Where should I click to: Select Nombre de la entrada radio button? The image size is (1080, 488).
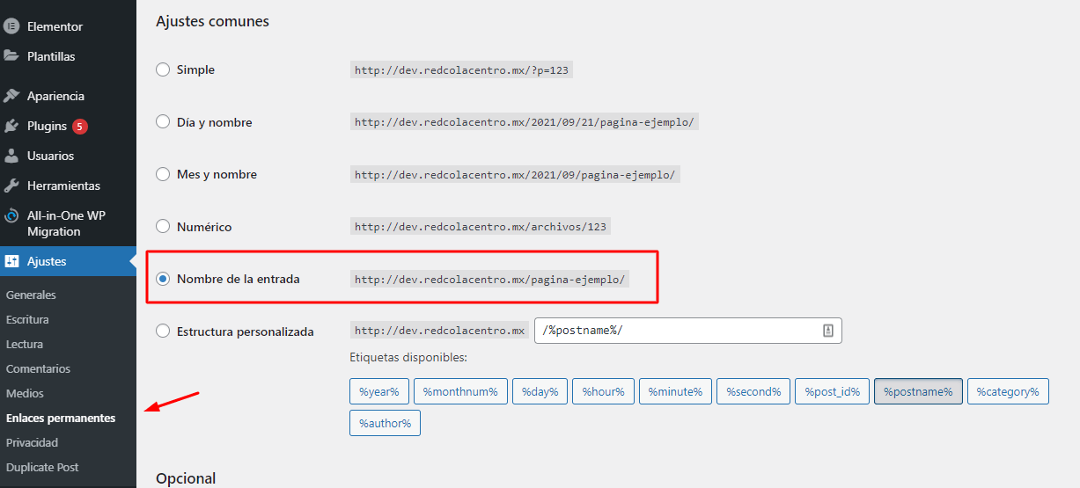pos(163,279)
